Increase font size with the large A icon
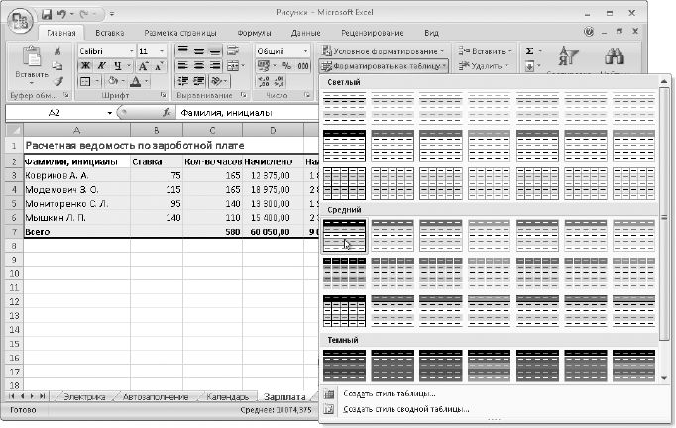The image size is (676, 428). pyautogui.click(x=144, y=66)
